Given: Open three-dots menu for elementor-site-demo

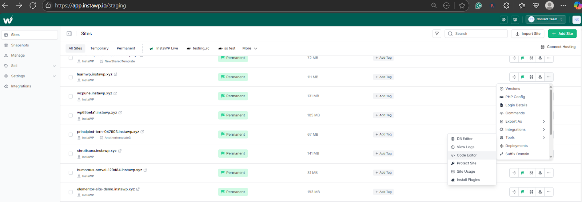Looking at the screenshot, I should pyautogui.click(x=549, y=192).
